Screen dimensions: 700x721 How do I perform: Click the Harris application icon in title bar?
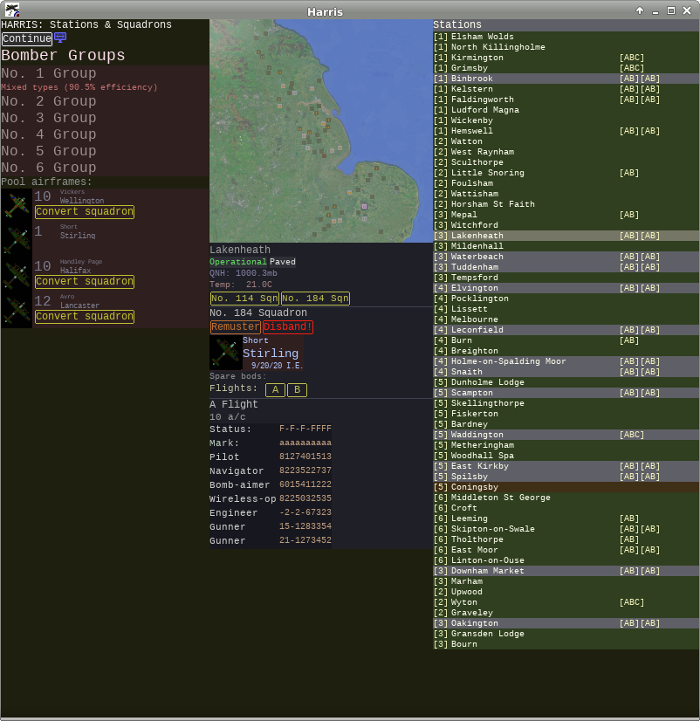click(12, 10)
